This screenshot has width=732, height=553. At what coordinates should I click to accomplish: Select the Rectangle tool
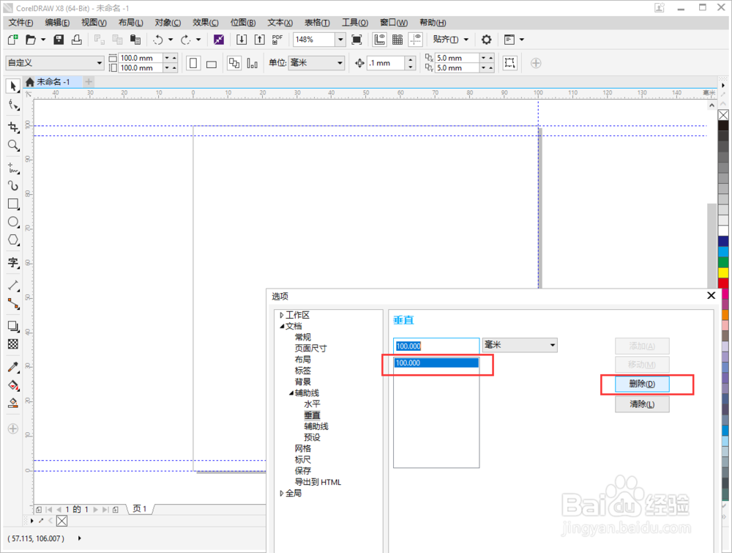(x=13, y=204)
